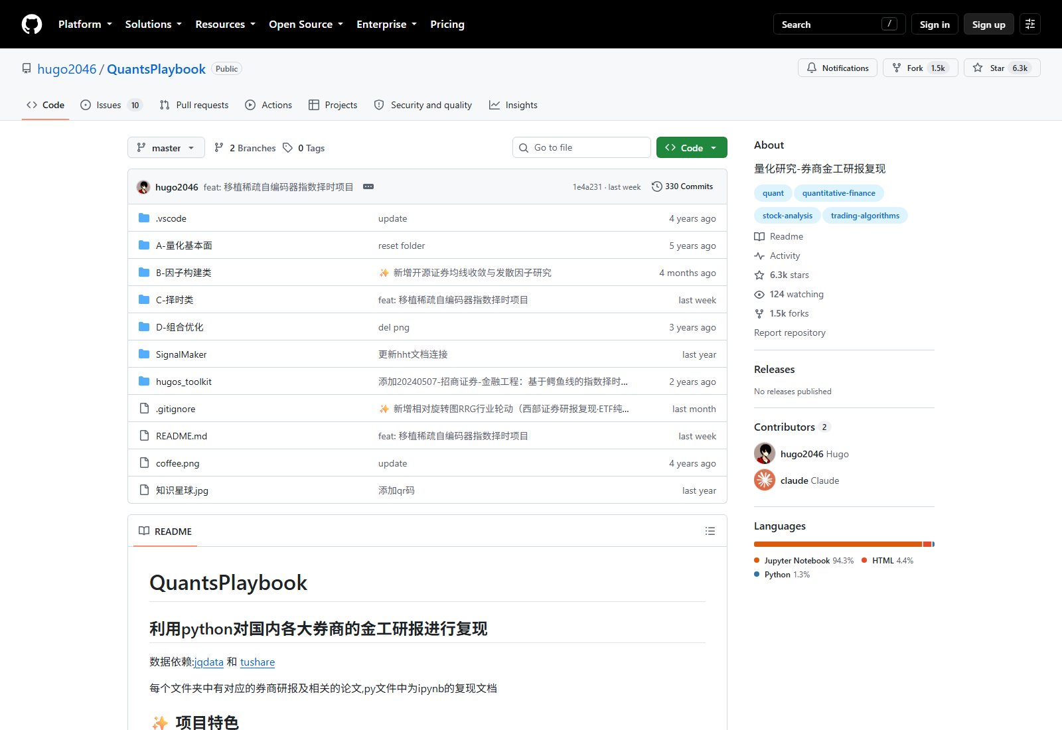
Task: View the 0 Tags link
Action: point(304,148)
